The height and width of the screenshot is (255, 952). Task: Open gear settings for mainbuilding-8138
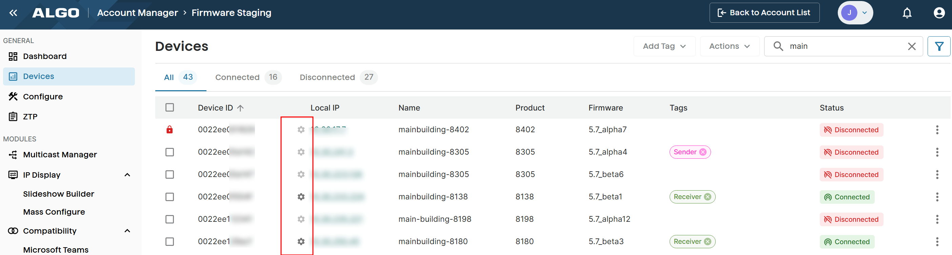pyautogui.click(x=301, y=197)
